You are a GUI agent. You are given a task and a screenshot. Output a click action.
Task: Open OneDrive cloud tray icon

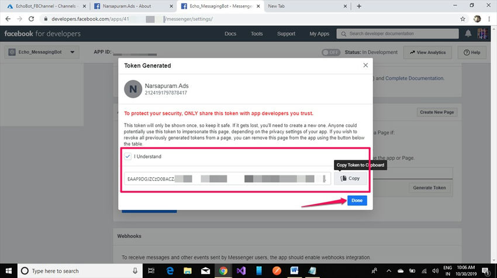point(401,271)
